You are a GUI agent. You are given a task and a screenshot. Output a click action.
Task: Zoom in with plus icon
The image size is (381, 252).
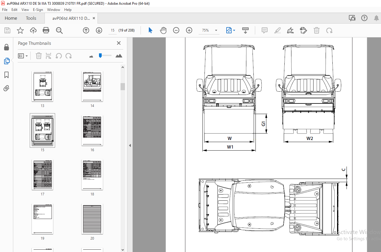[x=189, y=30]
